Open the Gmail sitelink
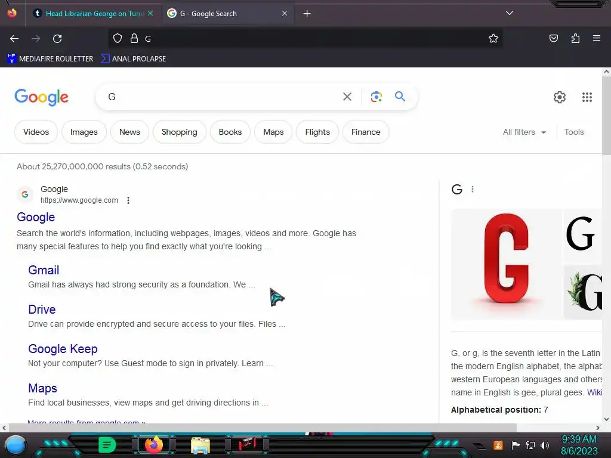Image resolution: width=611 pixels, height=458 pixels. pos(44,270)
